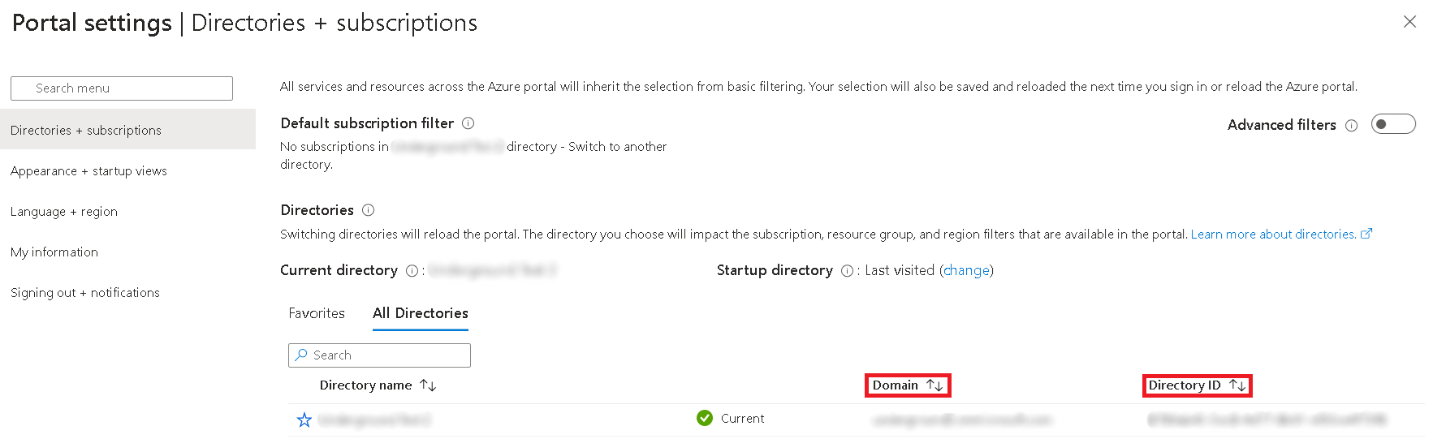Click the directories Search box

point(379,355)
